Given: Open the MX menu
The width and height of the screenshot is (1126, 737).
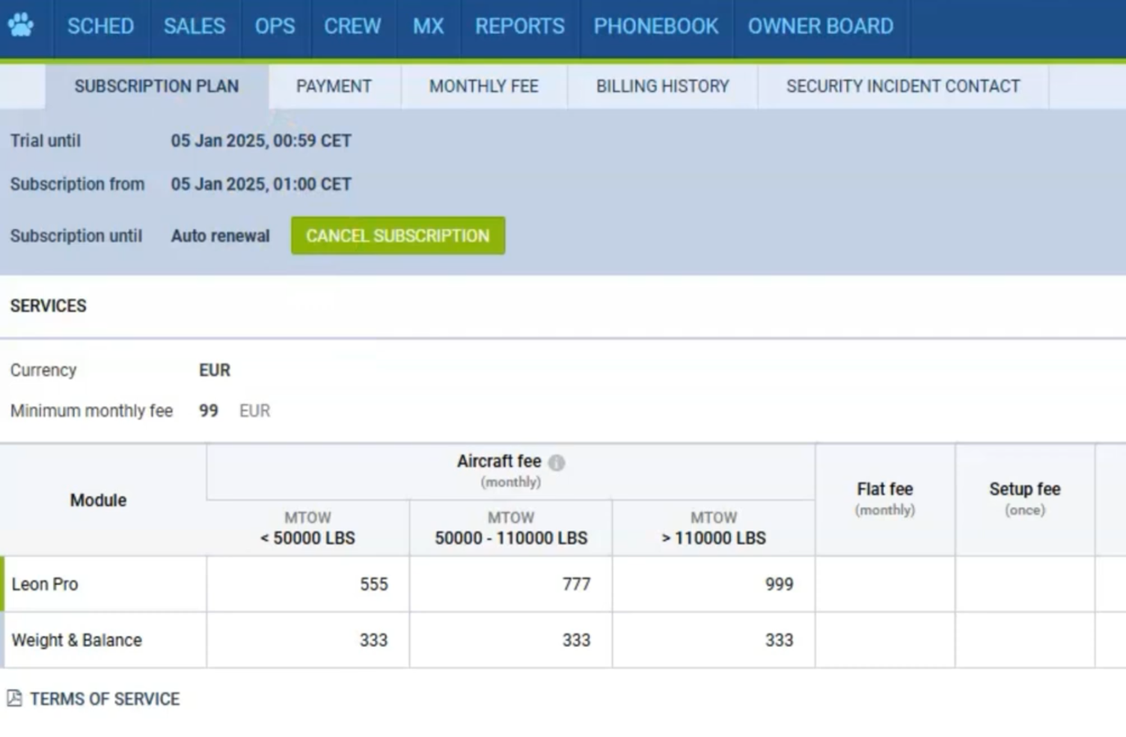Looking at the screenshot, I should click(428, 26).
